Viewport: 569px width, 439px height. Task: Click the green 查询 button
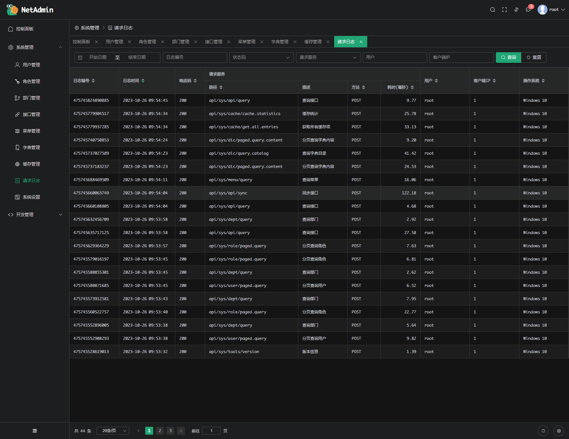click(508, 57)
